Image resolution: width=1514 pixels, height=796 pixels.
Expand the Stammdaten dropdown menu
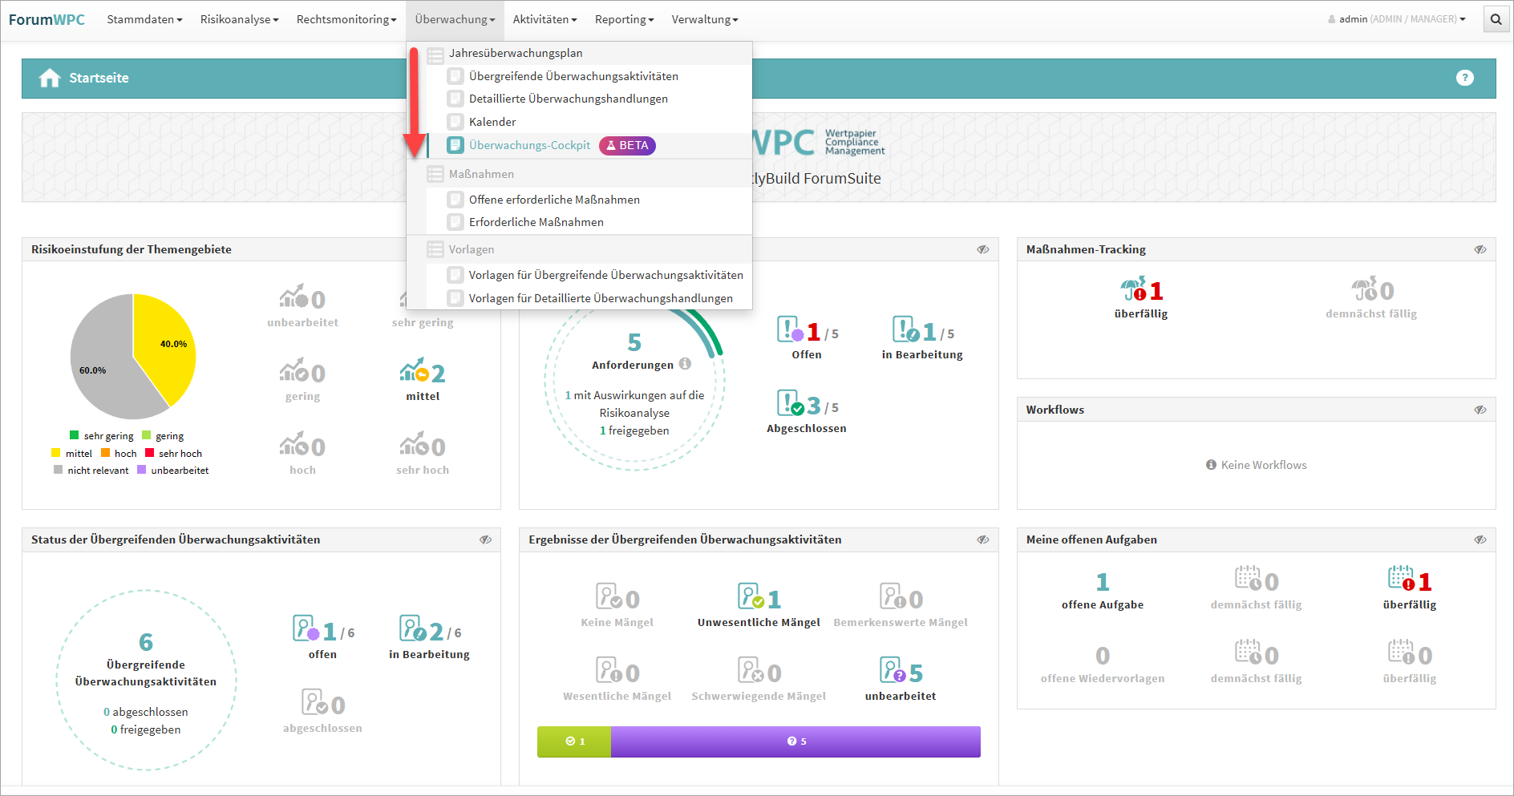[x=145, y=19]
